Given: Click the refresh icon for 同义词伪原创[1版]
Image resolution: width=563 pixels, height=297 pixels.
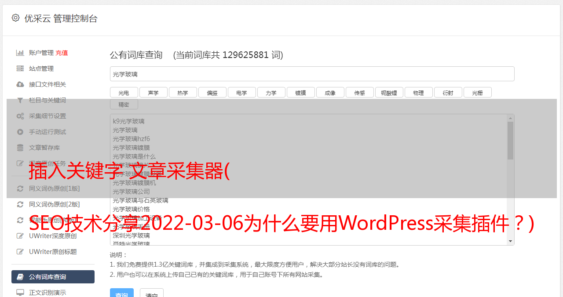Looking at the screenshot, I should coord(20,188).
